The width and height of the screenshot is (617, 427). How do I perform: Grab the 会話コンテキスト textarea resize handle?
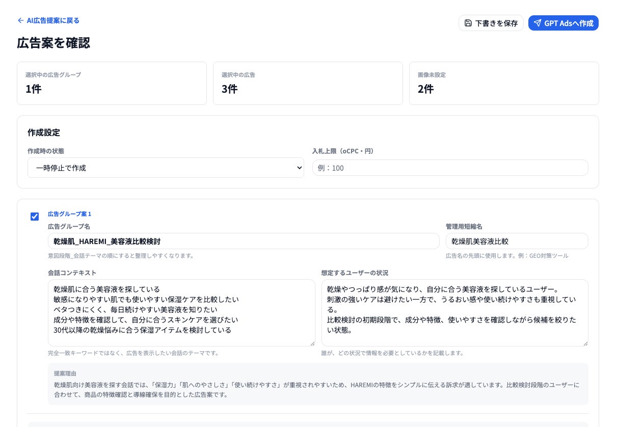(312, 343)
